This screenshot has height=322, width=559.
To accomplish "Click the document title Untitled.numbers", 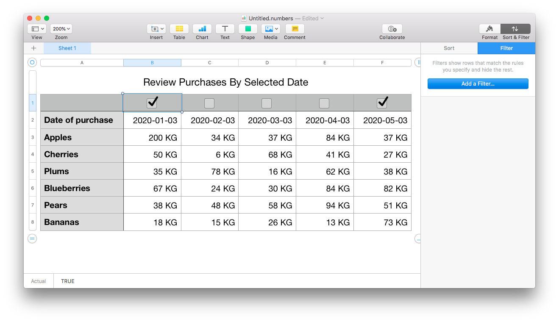I will point(271,18).
